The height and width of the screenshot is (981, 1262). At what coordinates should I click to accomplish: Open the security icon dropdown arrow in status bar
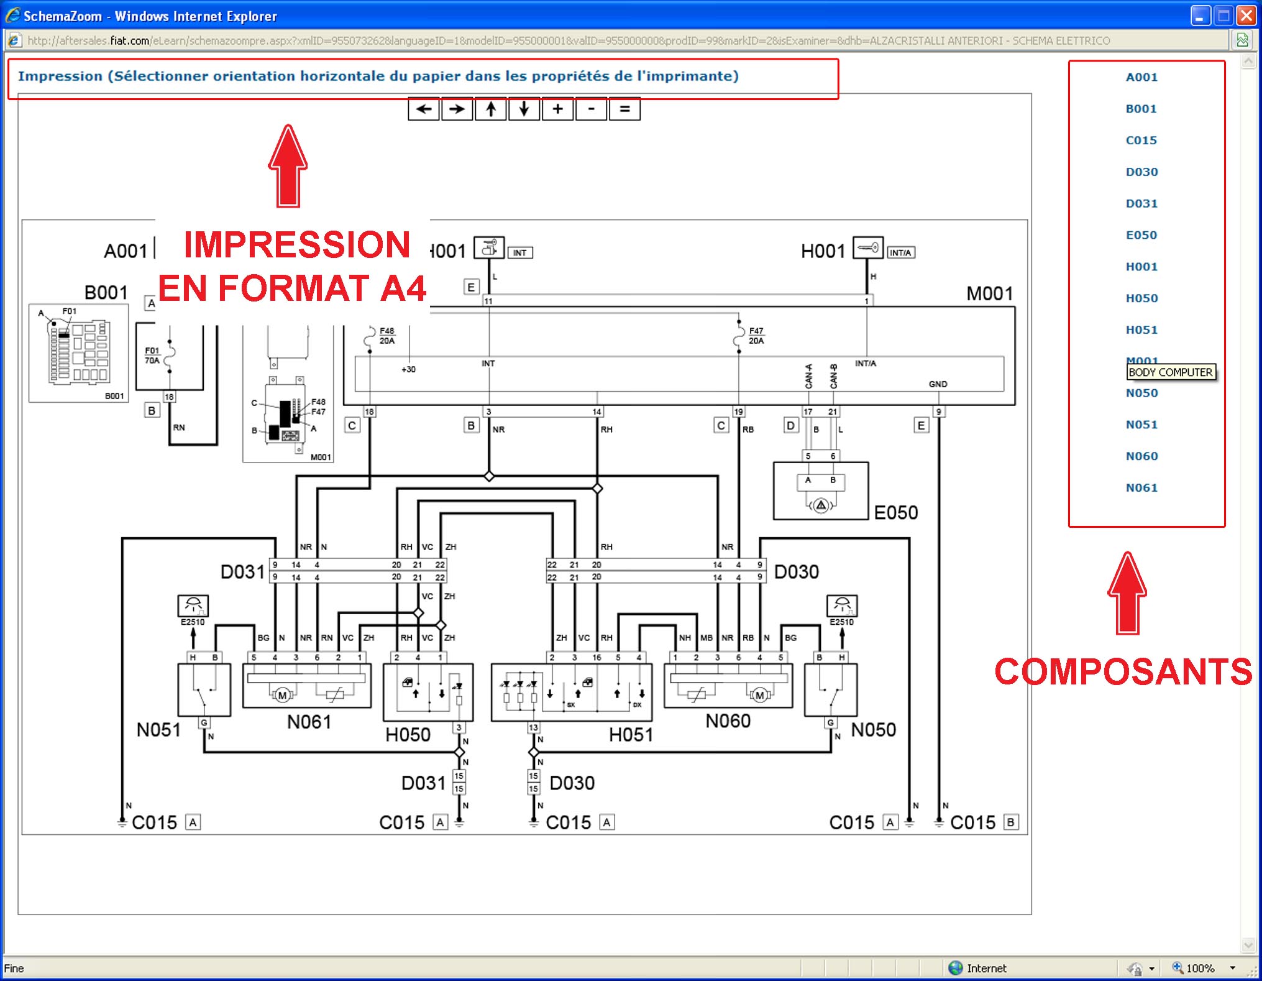(1151, 969)
